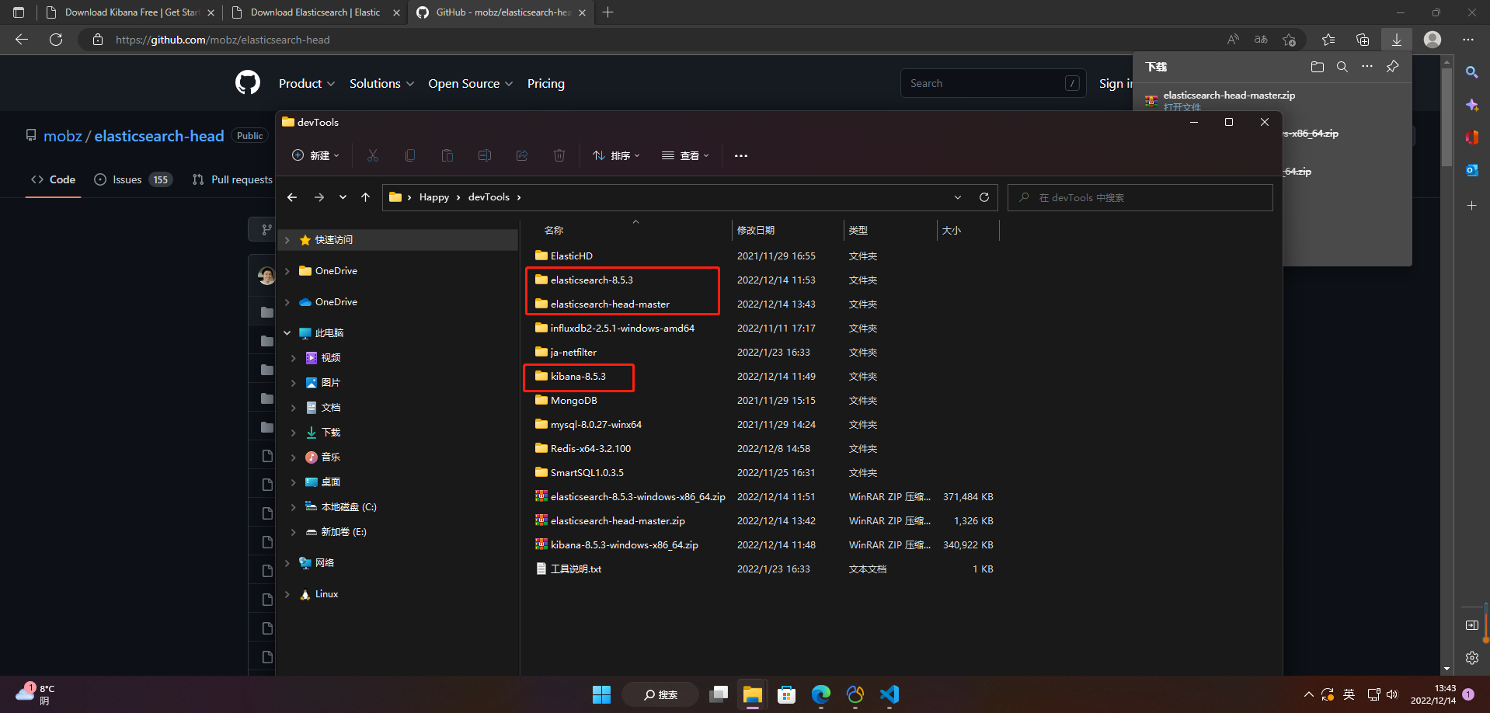Go forward in Explorer navigation
This screenshot has height=713, width=1490.
[319, 197]
